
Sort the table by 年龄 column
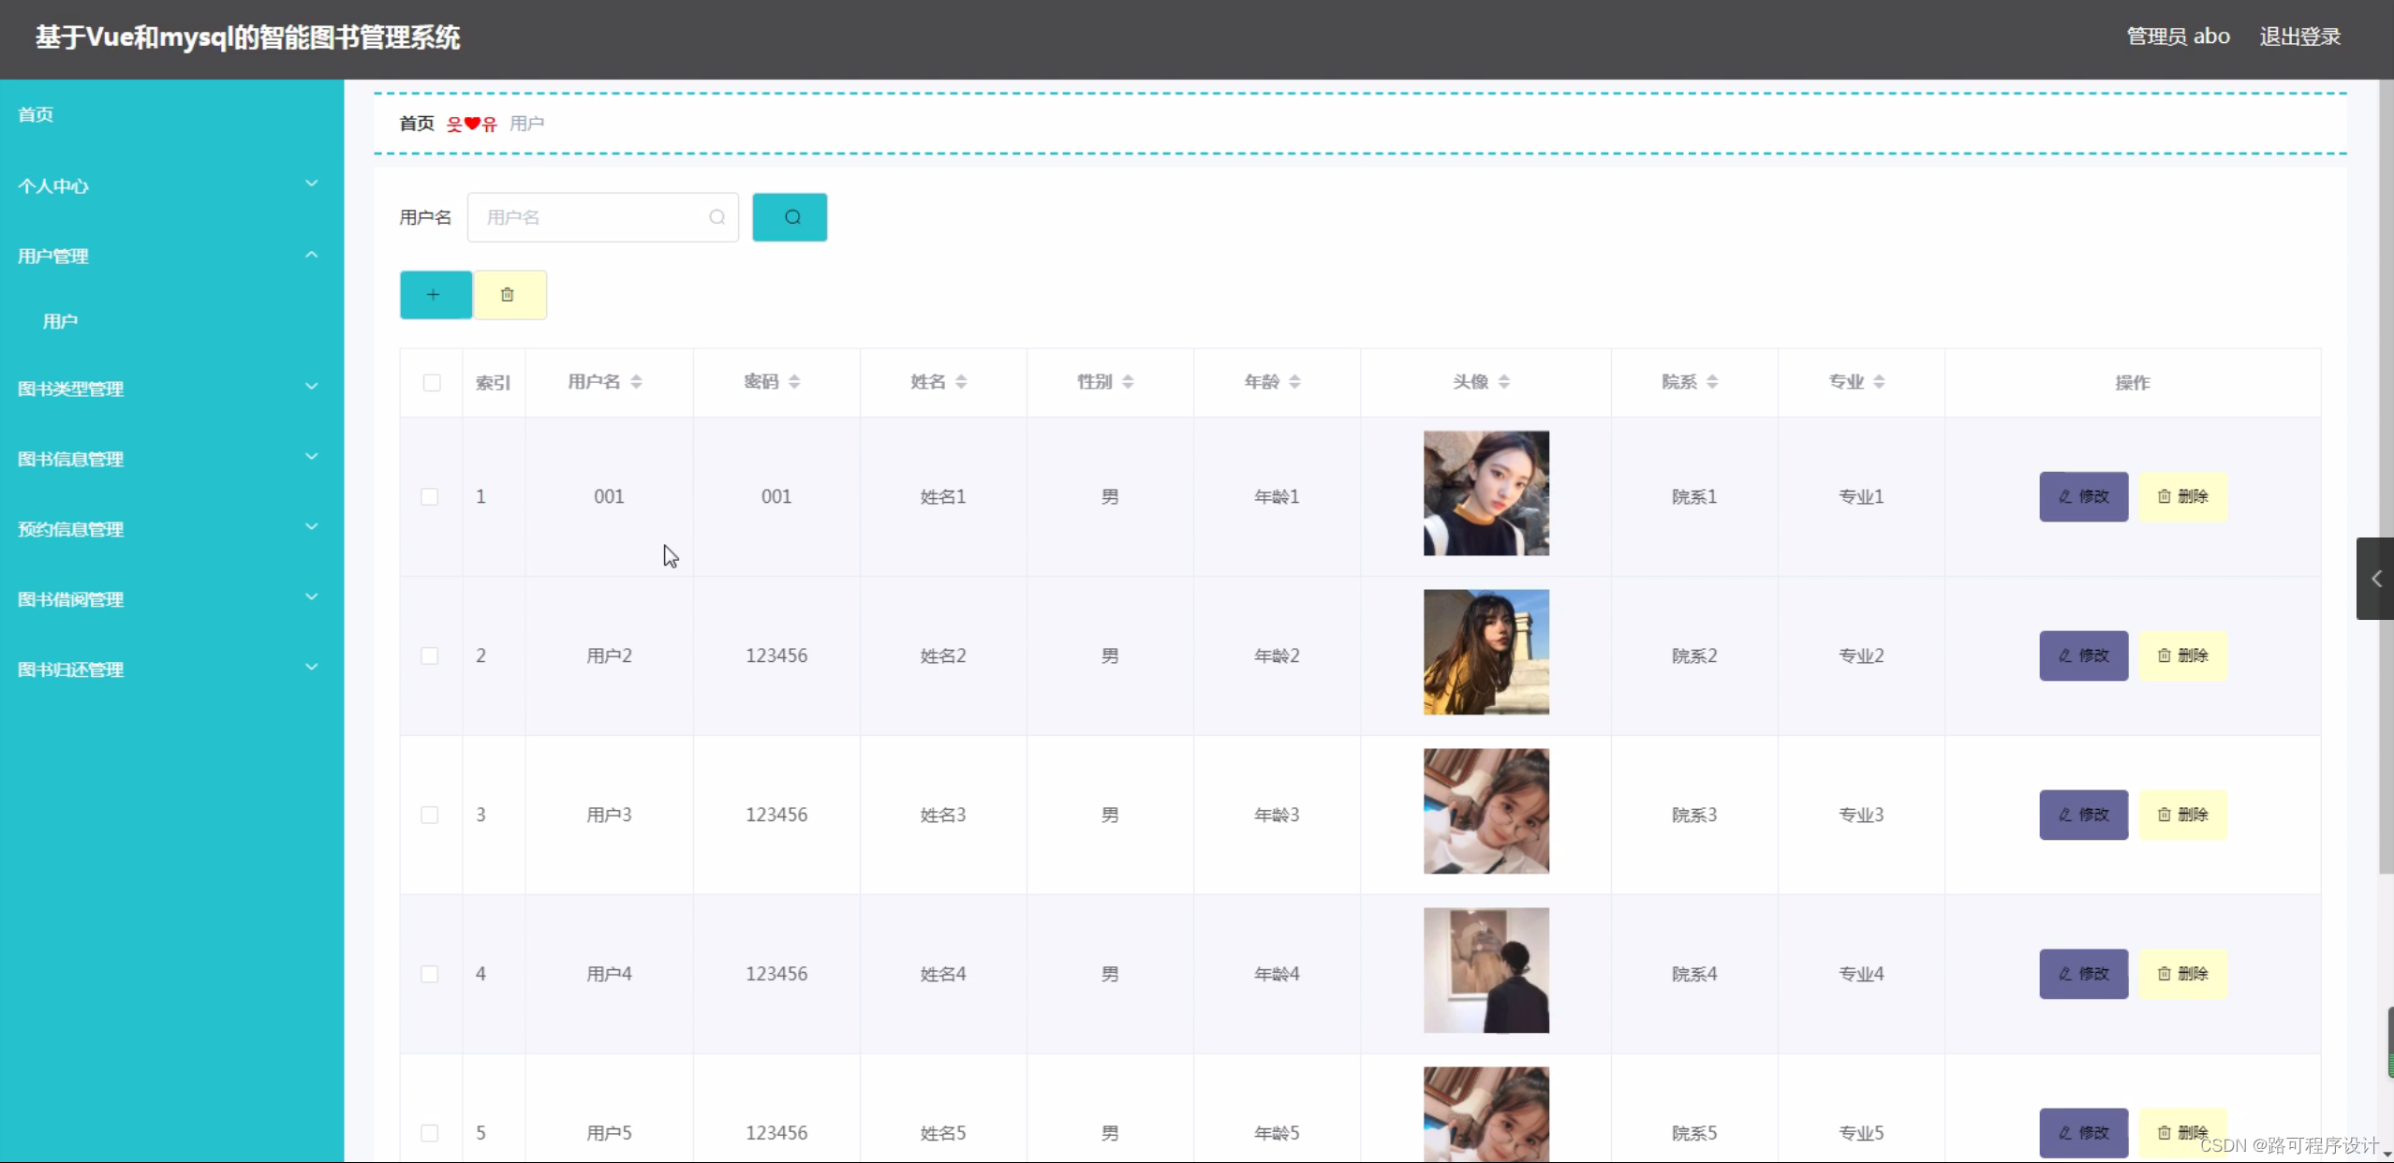click(x=1294, y=381)
